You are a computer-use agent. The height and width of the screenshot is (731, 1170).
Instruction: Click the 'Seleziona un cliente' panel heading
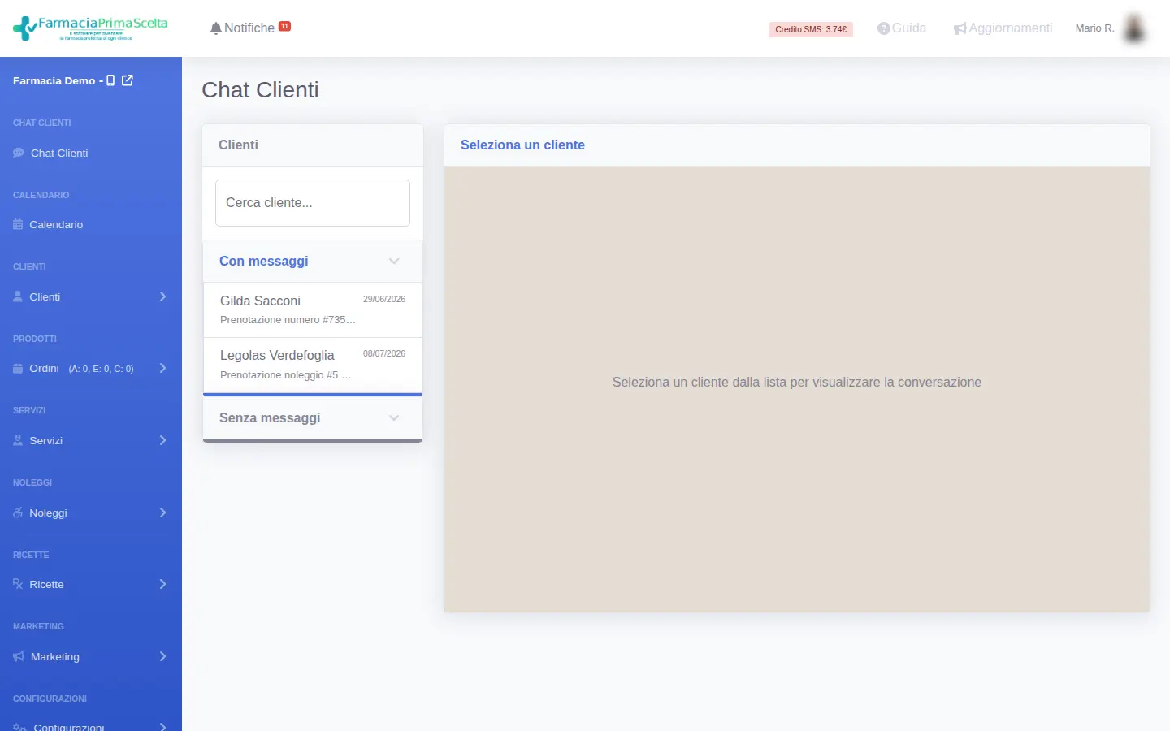522,145
